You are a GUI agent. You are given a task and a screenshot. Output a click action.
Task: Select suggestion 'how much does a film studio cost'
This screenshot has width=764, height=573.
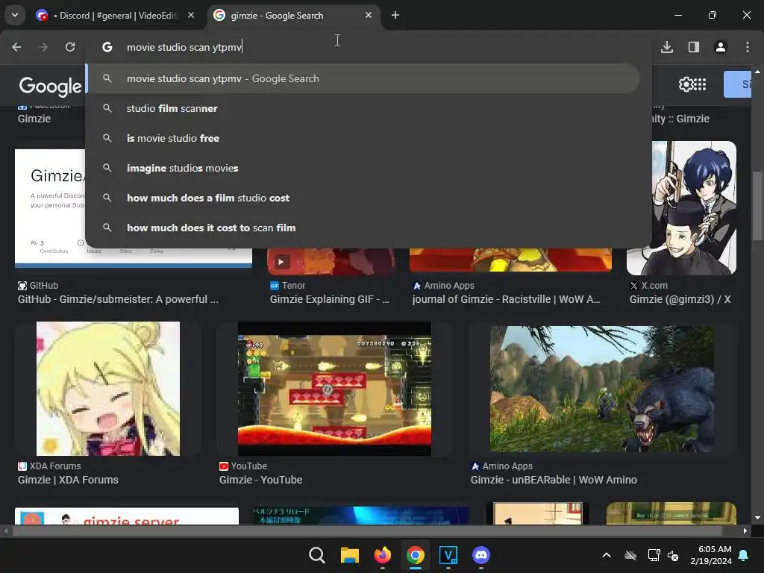click(363, 198)
